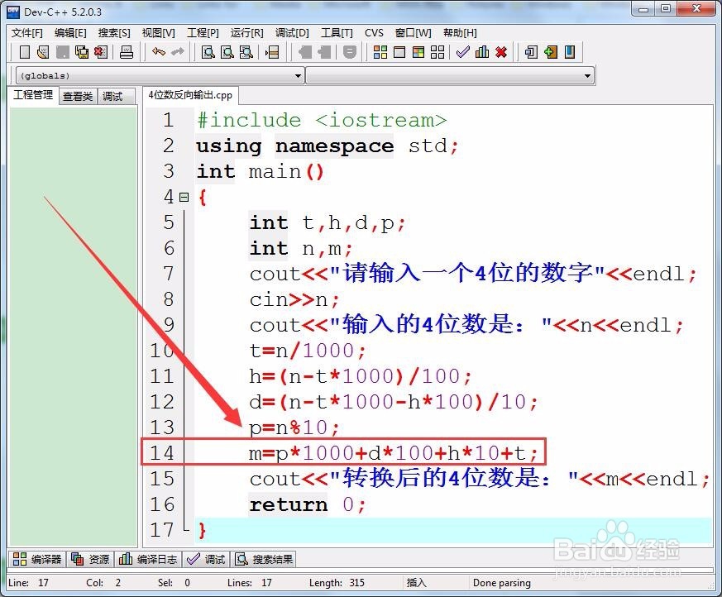The height and width of the screenshot is (597, 722).
Task: Click the third search magnifier icon
Action: click(246, 52)
